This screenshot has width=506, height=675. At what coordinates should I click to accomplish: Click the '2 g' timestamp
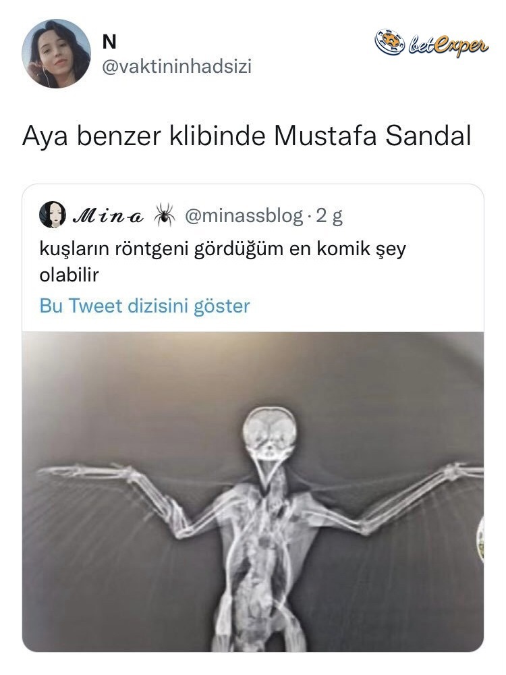click(x=329, y=216)
